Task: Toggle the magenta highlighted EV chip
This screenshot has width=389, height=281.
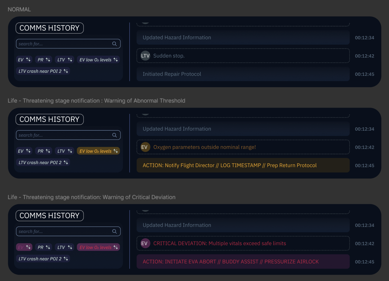Action: (x=24, y=247)
